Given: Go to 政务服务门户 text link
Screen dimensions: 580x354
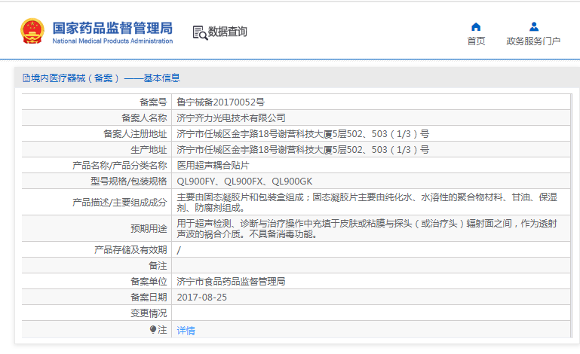Looking at the screenshot, I should click(x=533, y=41).
